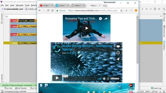Image resolution: width=166 pixels, height=93 pixels.
Task: Open the Edit menu in the IDE
Action: click(x=7, y=5)
